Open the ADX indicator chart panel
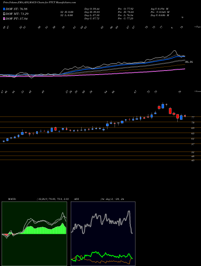Image resolution: width=201 pixels, height=266 pixels. pyautogui.click(x=103, y=234)
